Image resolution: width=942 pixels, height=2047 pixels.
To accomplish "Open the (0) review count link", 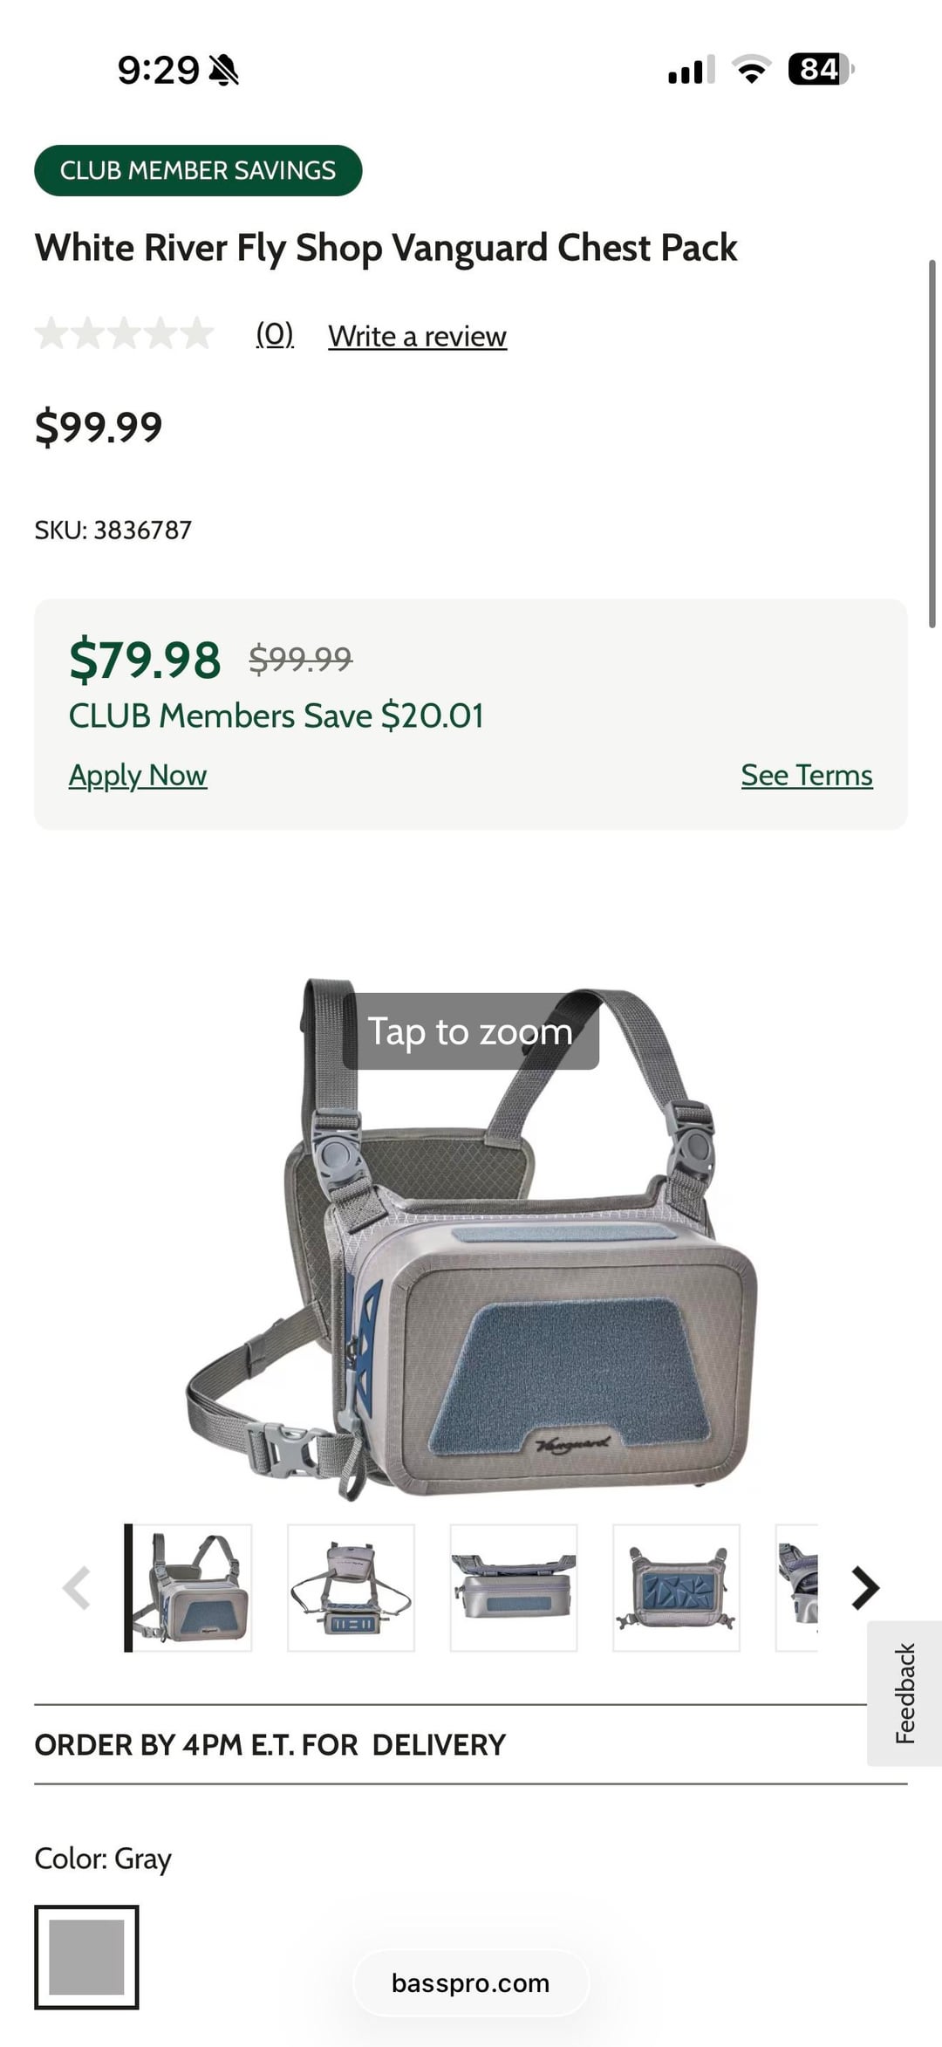I will click(x=275, y=334).
